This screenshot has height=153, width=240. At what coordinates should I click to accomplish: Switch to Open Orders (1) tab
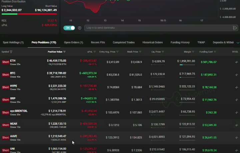73,43
